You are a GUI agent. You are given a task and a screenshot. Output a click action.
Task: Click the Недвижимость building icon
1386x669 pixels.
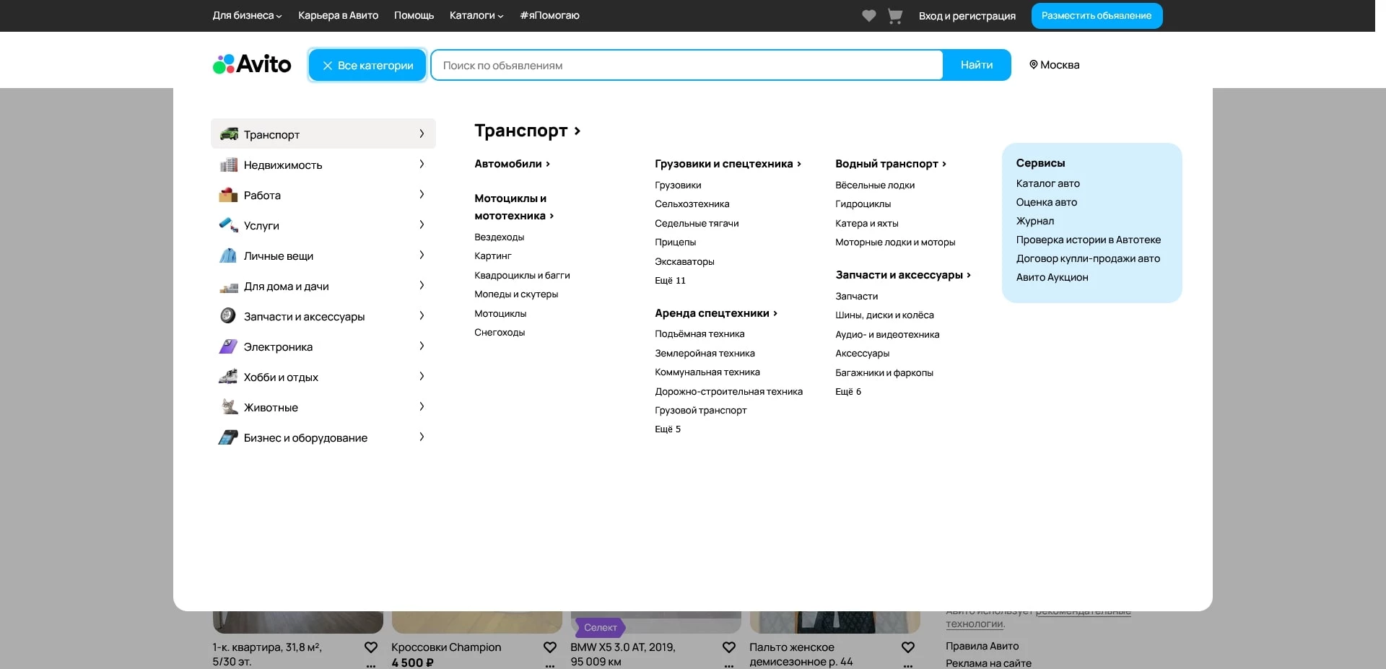coord(228,165)
